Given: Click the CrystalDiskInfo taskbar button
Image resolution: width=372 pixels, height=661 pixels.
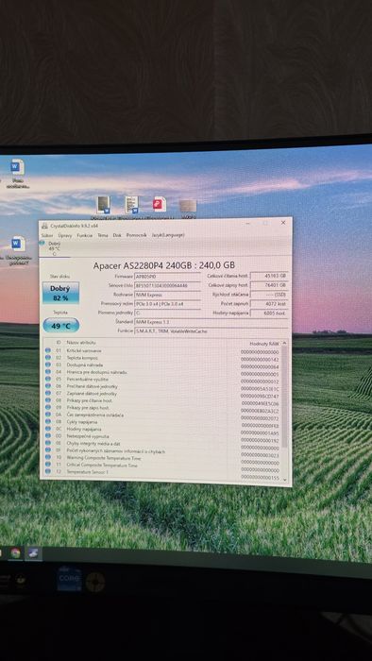Looking at the screenshot, I should pos(33,553).
